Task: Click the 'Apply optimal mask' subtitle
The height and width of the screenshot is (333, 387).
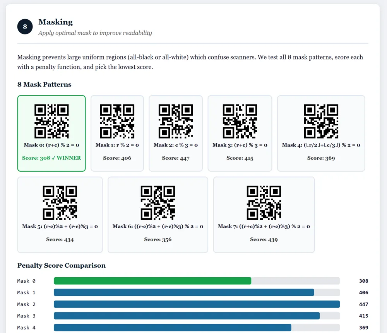Action: point(95,33)
